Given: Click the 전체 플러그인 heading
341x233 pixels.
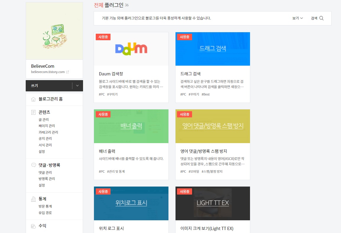Looking at the screenshot, I should point(109,5).
